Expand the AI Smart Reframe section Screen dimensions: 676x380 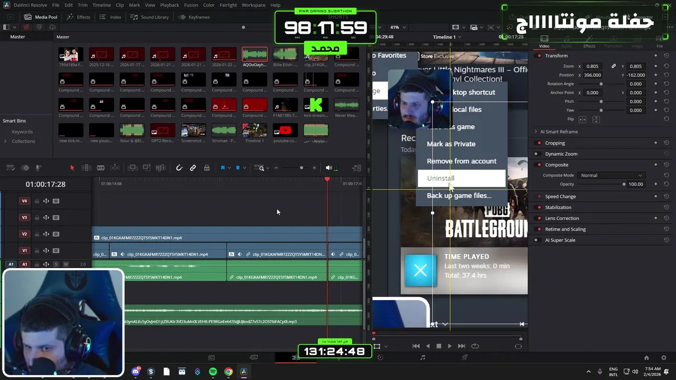[x=536, y=132]
